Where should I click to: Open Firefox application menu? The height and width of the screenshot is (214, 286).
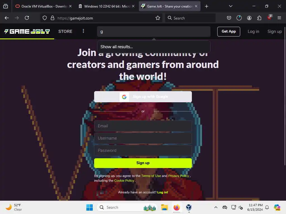tap(279, 18)
